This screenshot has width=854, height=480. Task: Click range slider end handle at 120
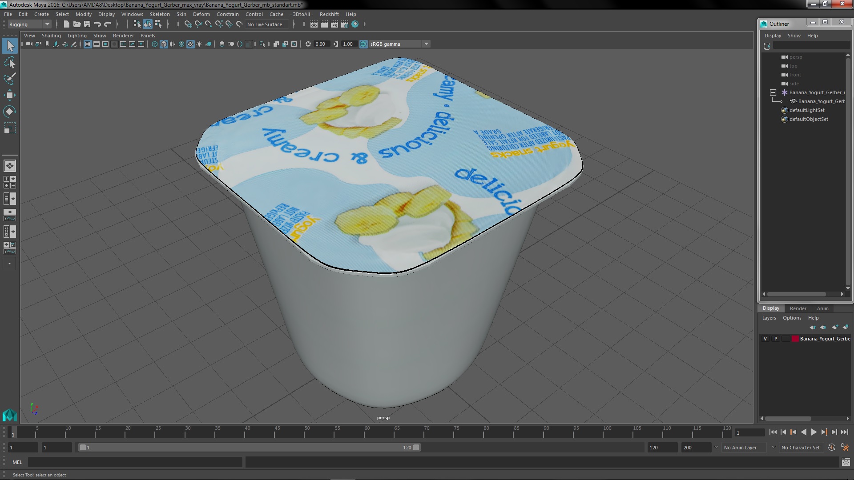click(416, 448)
